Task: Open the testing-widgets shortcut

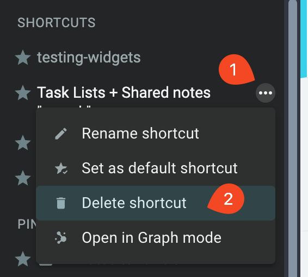Action: [x=89, y=58]
